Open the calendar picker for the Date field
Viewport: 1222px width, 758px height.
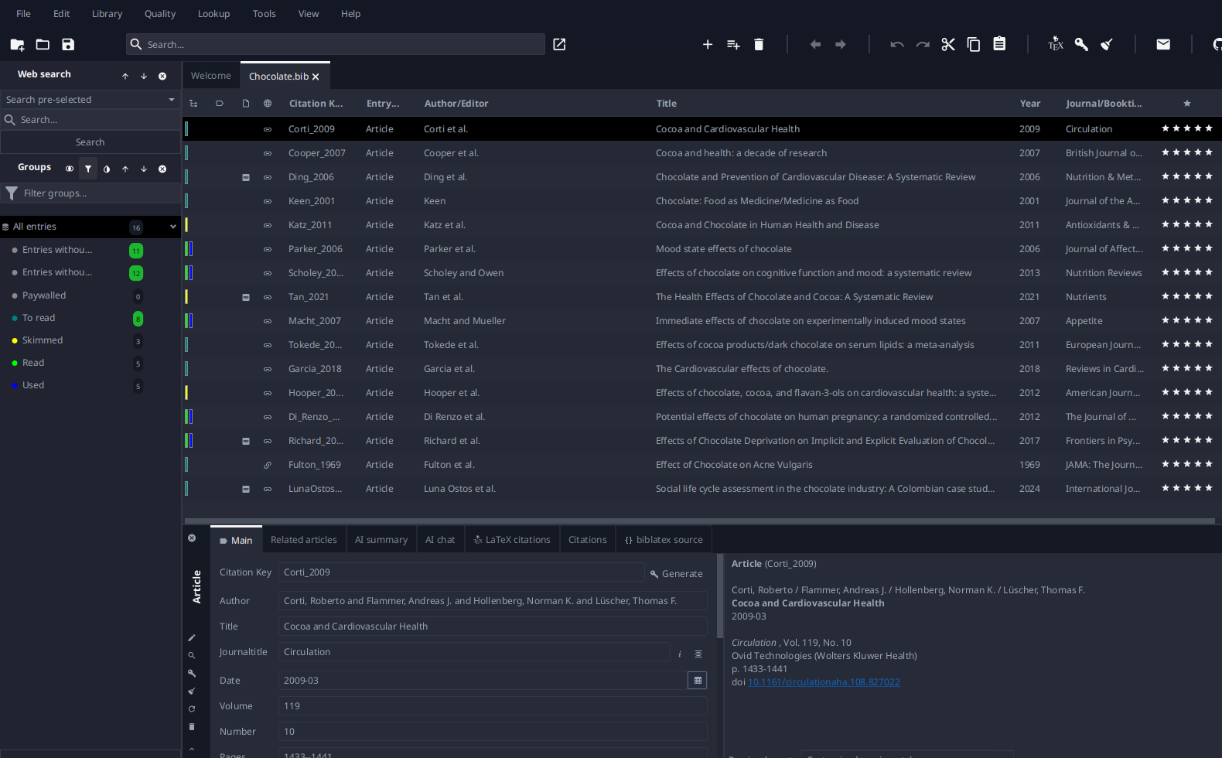point(698,681)
